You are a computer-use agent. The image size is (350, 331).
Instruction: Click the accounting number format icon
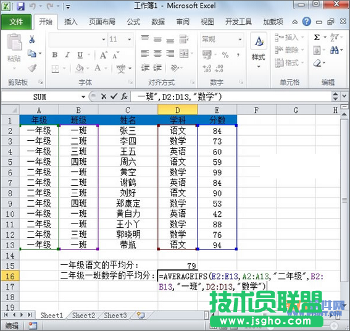[207, 54]
